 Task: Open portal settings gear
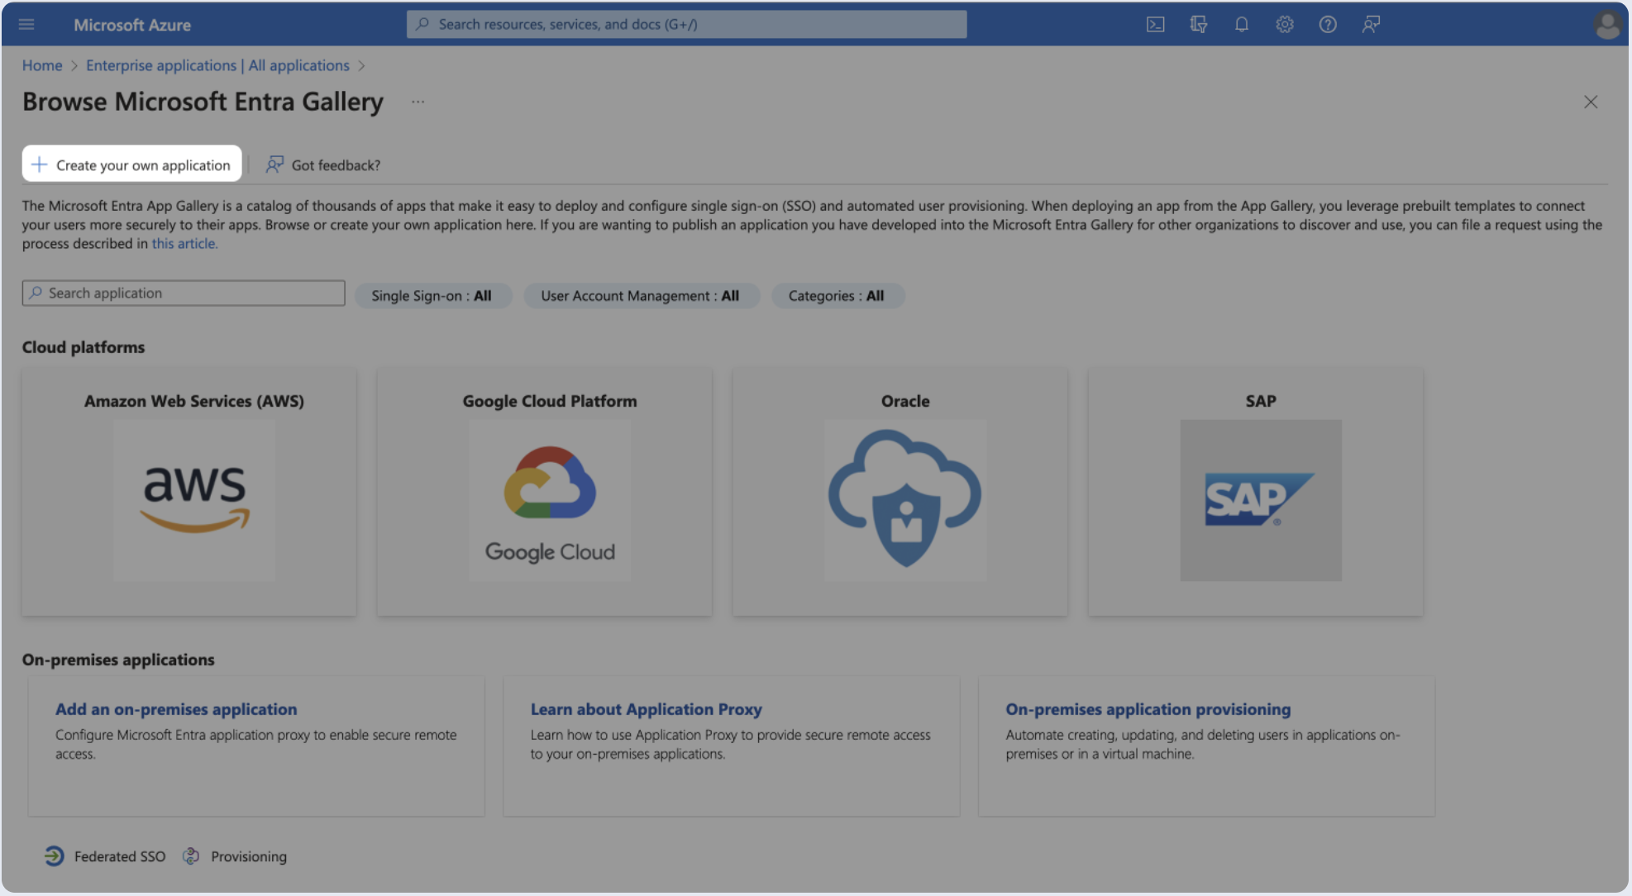[x=1284, y=24]
